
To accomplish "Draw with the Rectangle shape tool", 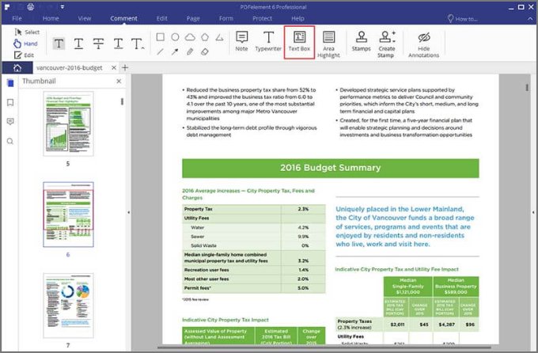I will (161, 36).
